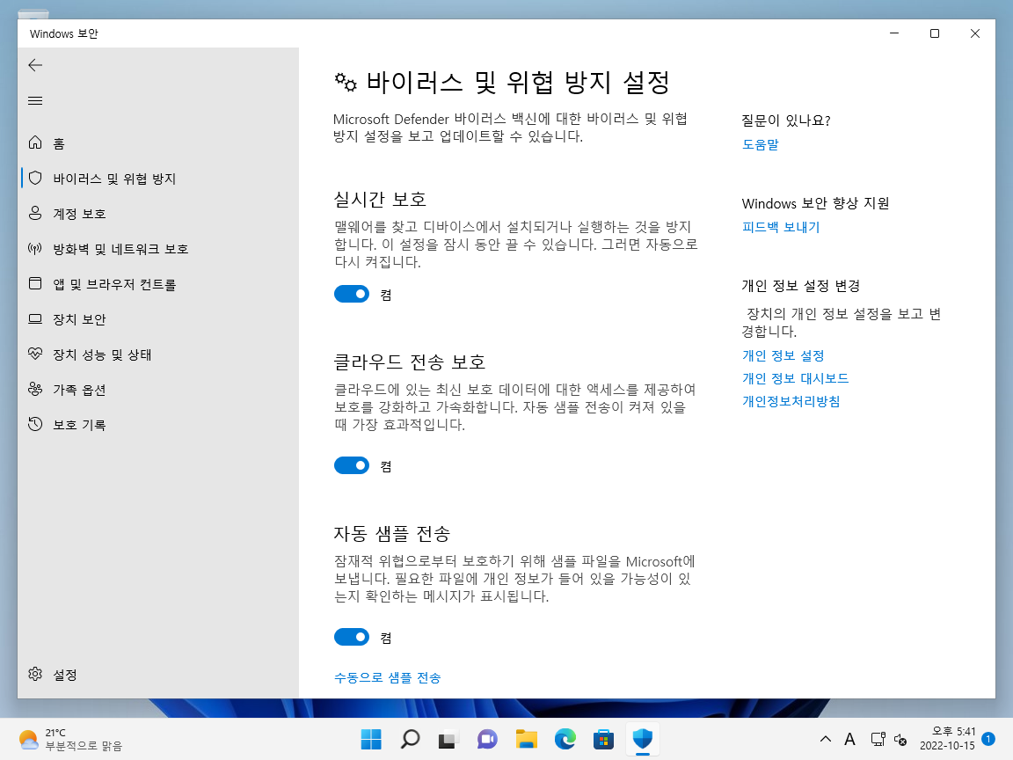The height and width of the screenshot is (760, 1013).
Task: Open the 도움말 link
Action: click(760, 144)
